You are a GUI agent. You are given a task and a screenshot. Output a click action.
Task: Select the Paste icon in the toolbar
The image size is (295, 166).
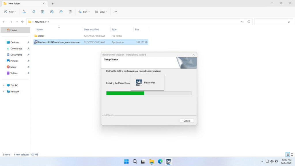tap(42, 12)
